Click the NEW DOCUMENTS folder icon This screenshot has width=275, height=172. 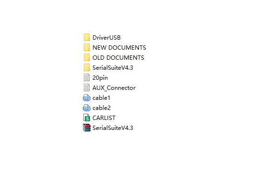[x=87, y=47]
